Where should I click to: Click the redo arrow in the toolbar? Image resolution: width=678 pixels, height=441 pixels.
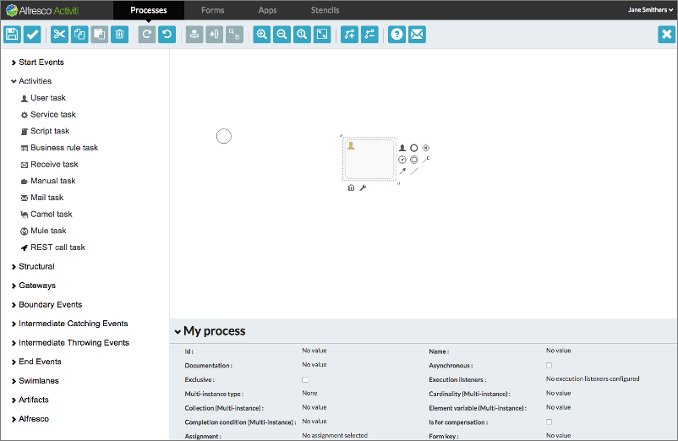(147, 35)
